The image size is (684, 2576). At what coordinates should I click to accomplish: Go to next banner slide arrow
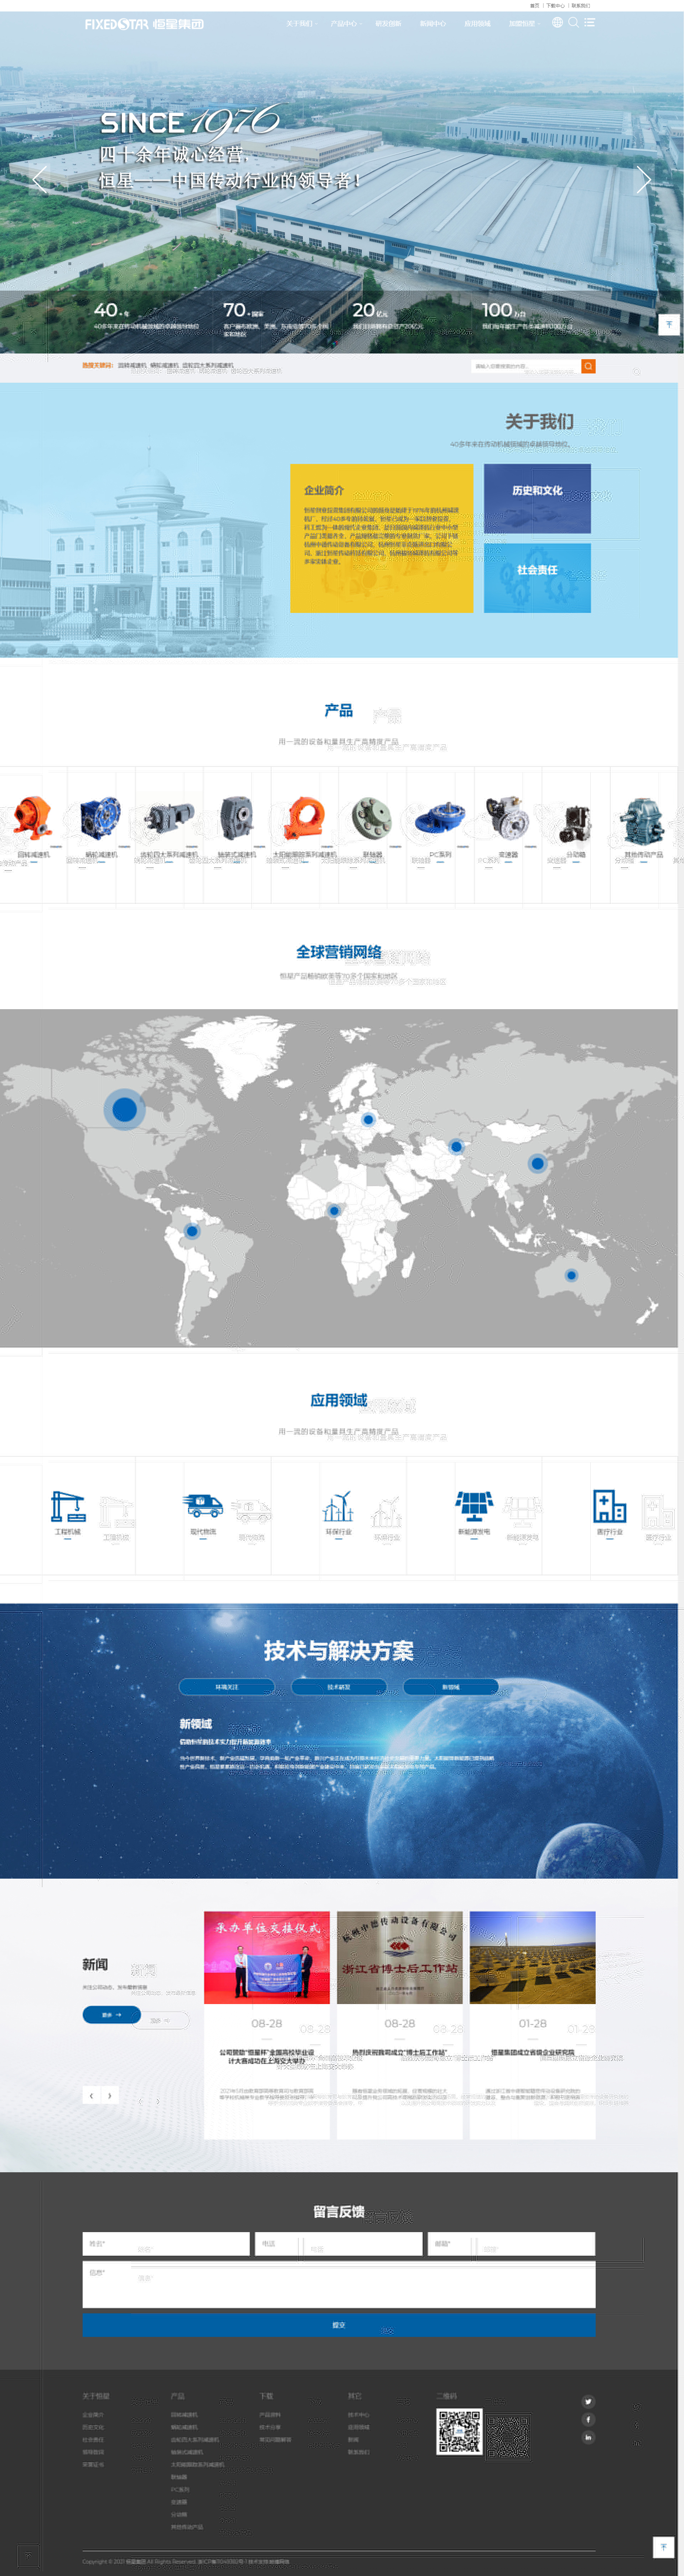click(x=644, y=180)
